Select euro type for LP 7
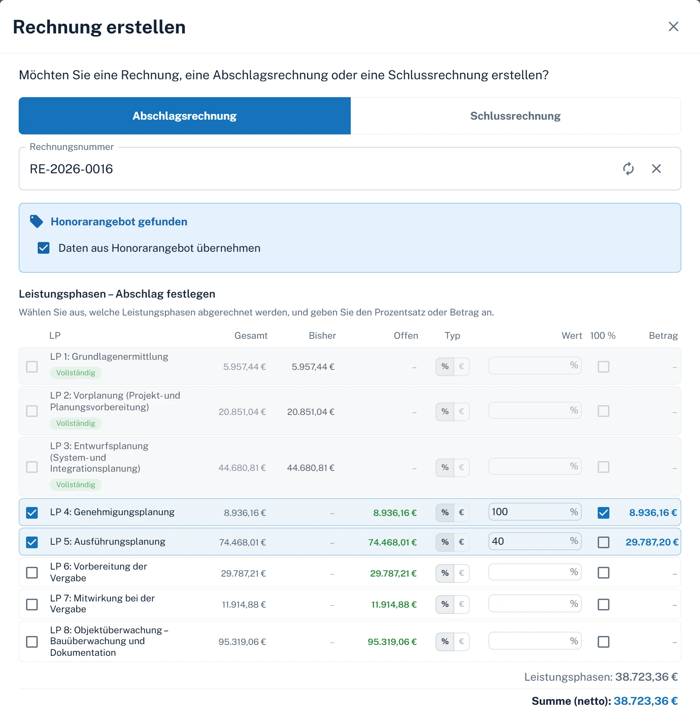Viewport: 700px width, 711px height. click(x=461, y=604)
